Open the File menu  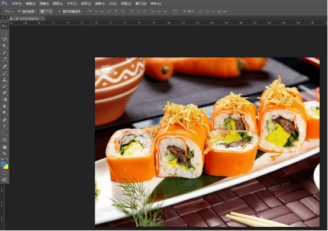tap(17, 4)
